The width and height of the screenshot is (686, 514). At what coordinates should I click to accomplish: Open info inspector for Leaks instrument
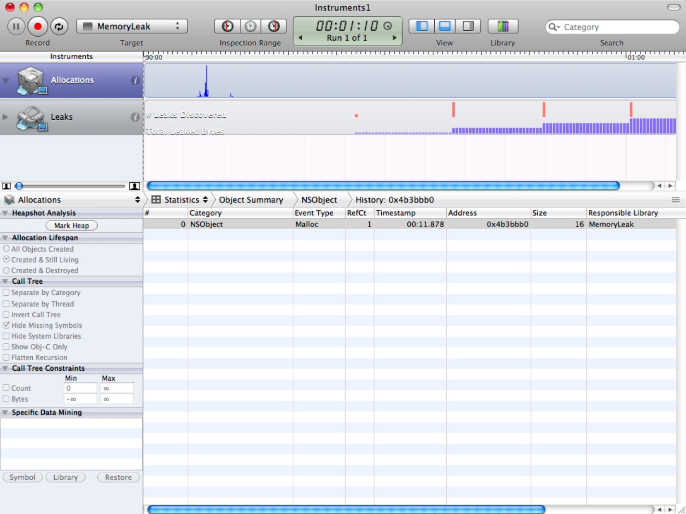tap(135, 117)
